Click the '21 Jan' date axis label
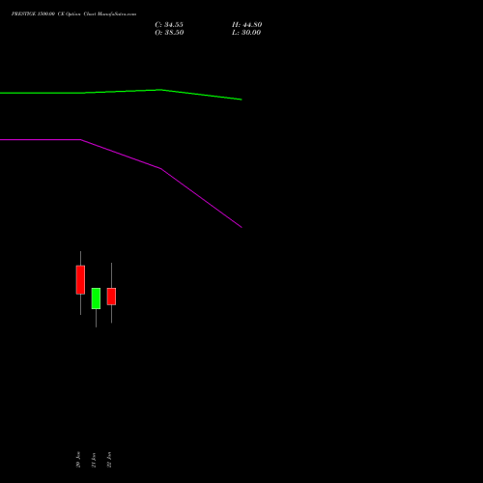The width and height of the screenshot is (483, 483). [x=94, y=460]
